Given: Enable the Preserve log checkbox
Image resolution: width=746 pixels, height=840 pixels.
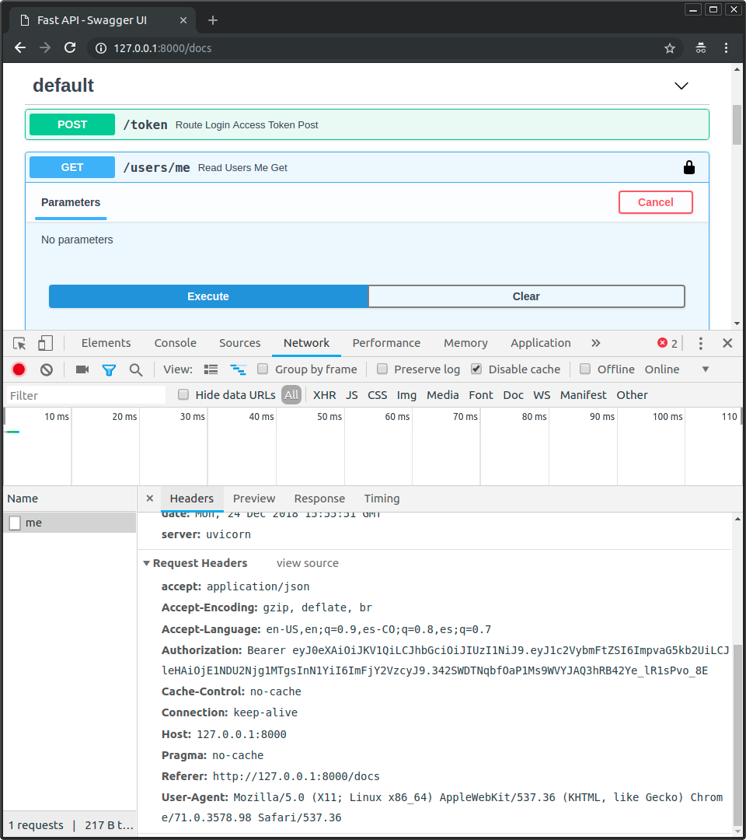Looking at the screenshot, I should 382,369.
